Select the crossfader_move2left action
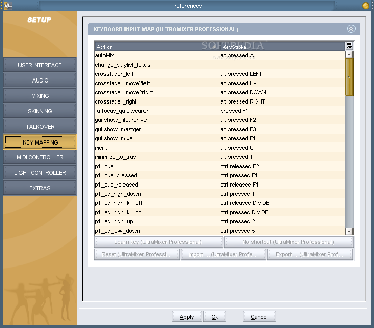374x328 pixels. click(220, 83)
